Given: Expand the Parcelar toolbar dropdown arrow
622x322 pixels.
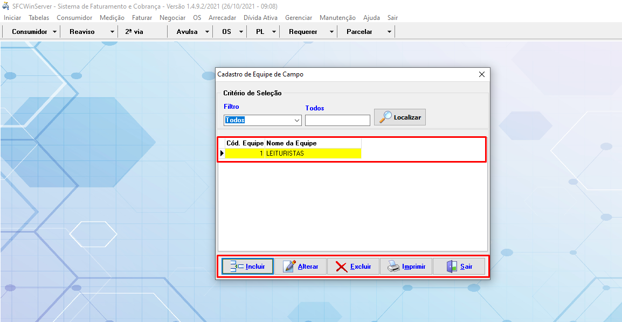Looking at the screenshot, I should tap(389, 32).
